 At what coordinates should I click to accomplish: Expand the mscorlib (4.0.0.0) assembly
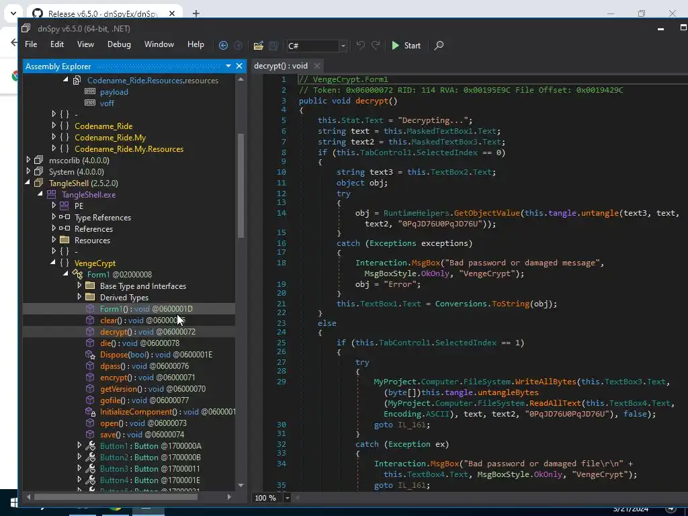pyautogui.click(x=28, y=160)
